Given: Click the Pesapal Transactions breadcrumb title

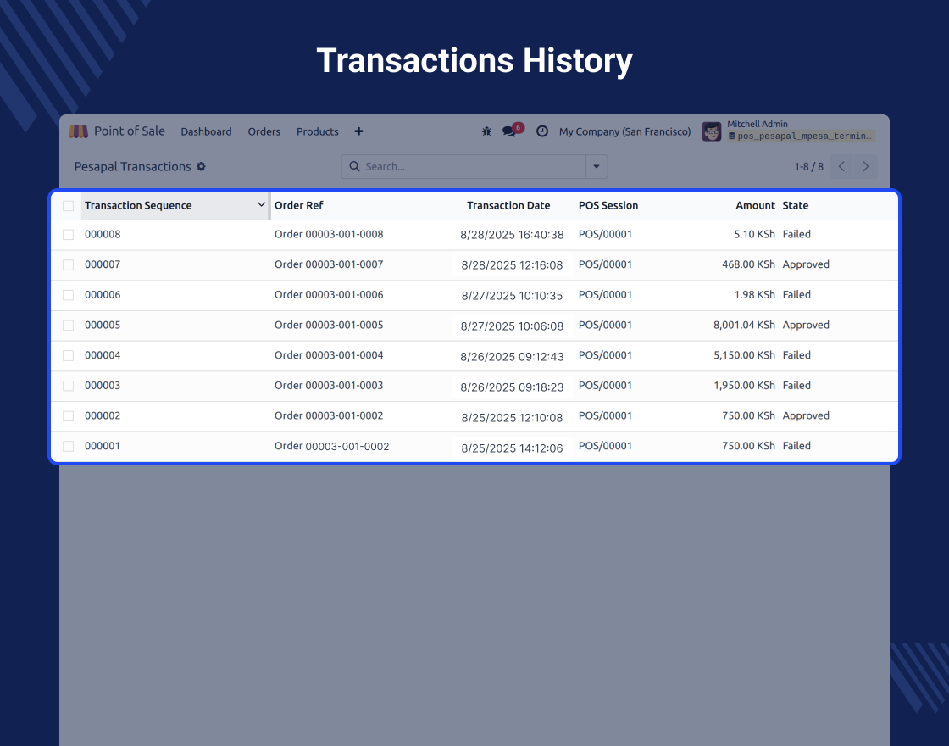Looking at the screenshot, I should pyautogui.click(x=132, y=166).
